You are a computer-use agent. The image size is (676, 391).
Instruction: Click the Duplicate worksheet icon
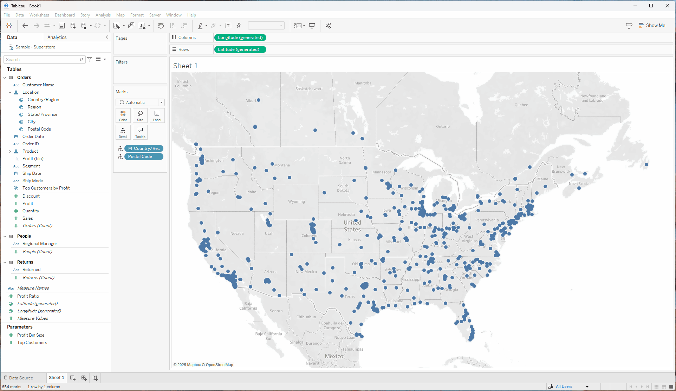(131, 26)
